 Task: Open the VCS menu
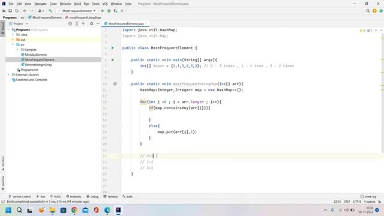pos(105,4)
